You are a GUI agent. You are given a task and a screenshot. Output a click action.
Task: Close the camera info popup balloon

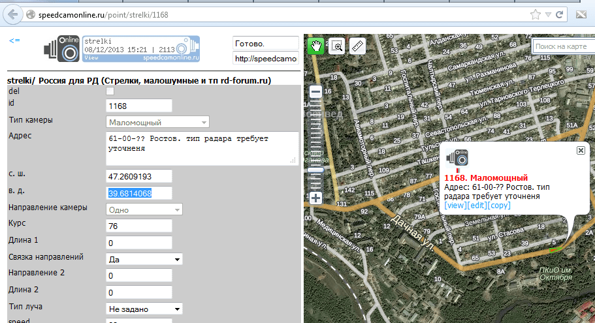pyautogui.click(x=581, y=150)
